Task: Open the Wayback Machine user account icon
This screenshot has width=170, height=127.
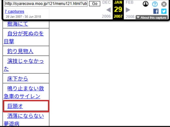Action: [x=146, y=4]
